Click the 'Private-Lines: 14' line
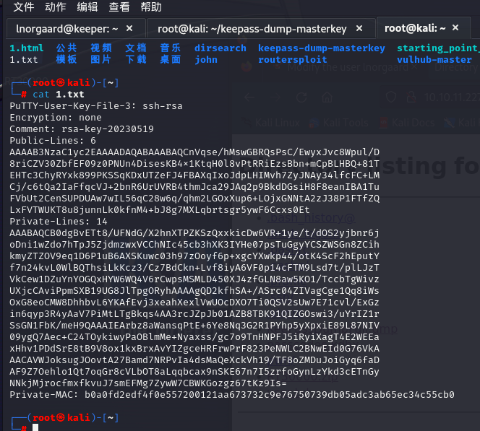 click(x=59, y=222)
